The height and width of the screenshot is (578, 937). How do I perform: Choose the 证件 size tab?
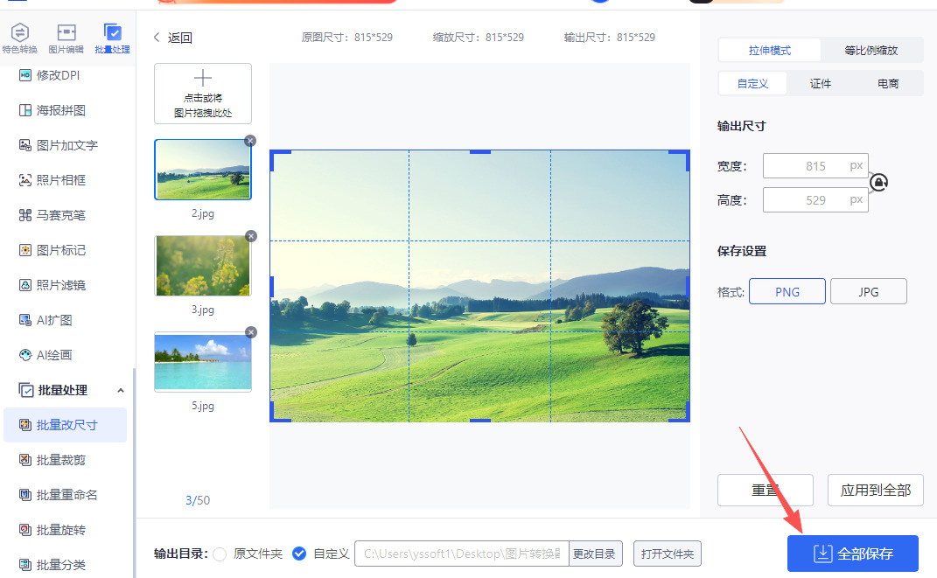pos(821,84)
